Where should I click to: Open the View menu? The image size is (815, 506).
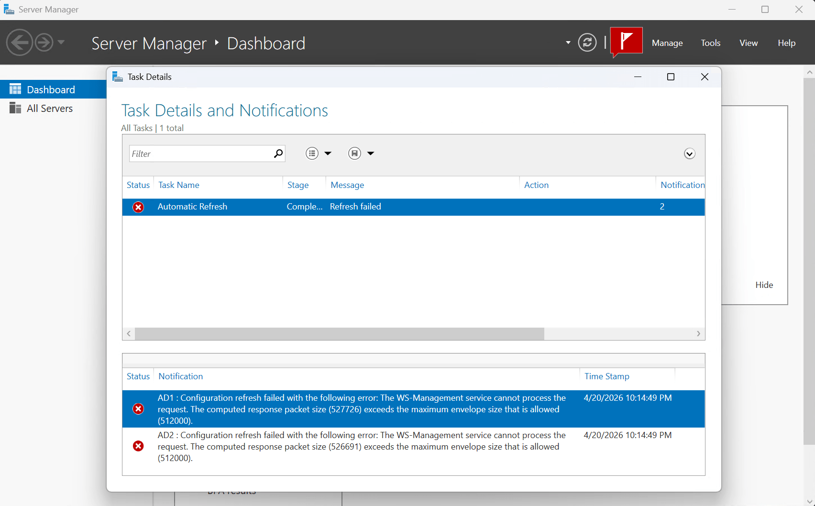(748, 43)
